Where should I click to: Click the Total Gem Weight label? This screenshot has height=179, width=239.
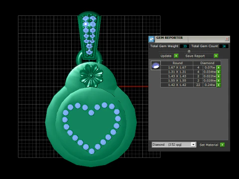click(x=164, y=46)
